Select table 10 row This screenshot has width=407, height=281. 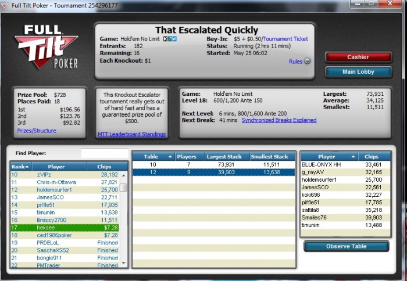pyautogui.click(x=213, y=165)
